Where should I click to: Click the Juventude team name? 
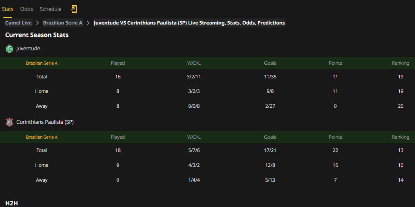[28, 49]
